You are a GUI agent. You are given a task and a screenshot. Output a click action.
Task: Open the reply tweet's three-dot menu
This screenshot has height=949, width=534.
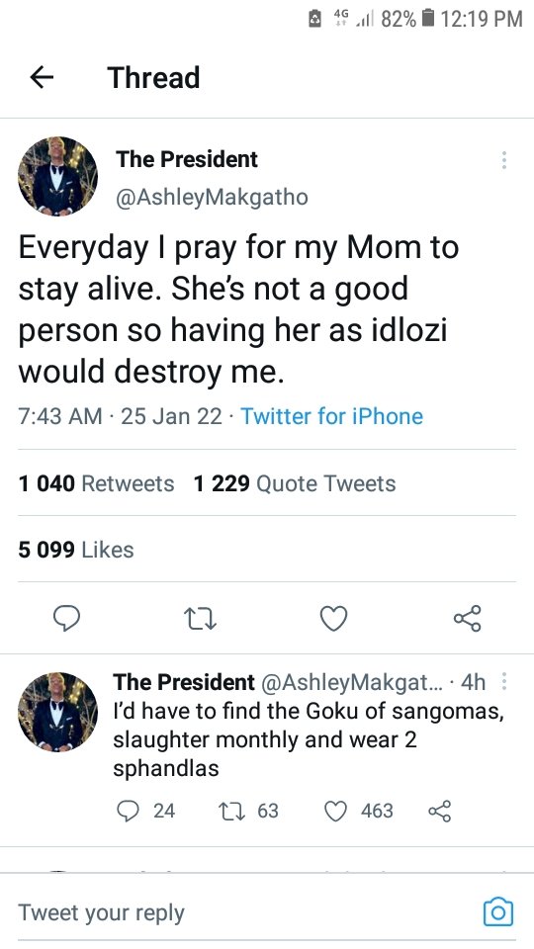coord(503,682)
